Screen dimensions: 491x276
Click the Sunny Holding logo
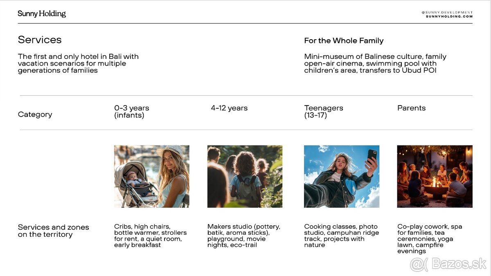(x=42, y=14)
